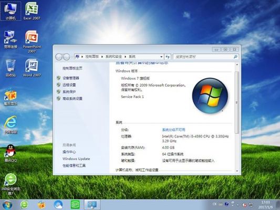Open Windows Update link

point(76,159)
